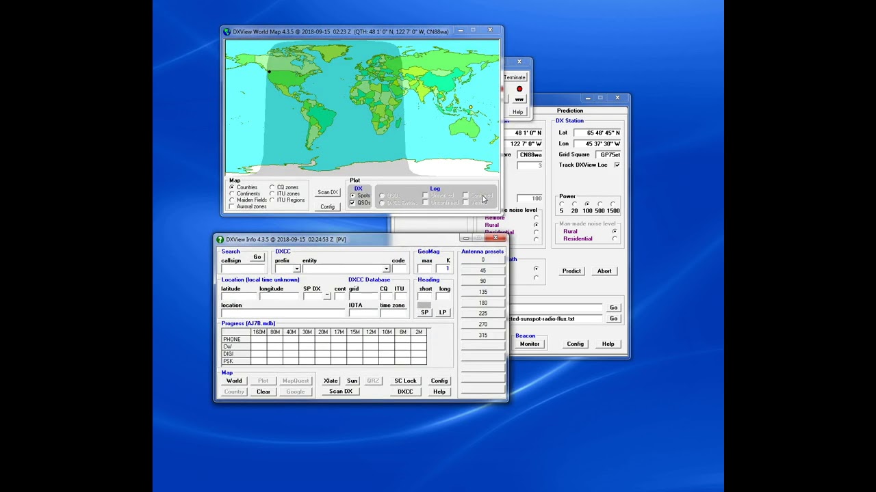Click Scan DX in DXView Info window
Viewport: 876px width, 492px height.
pos(341,392)
